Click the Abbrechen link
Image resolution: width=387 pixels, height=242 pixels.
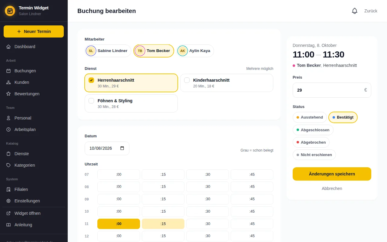pos(332,188)
